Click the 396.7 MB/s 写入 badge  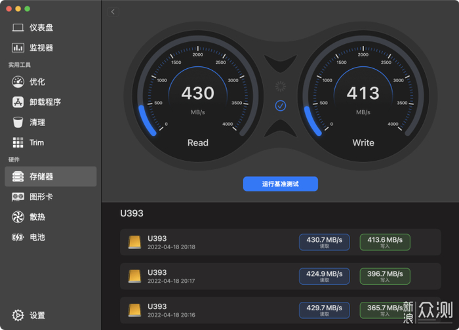point(385,276)
